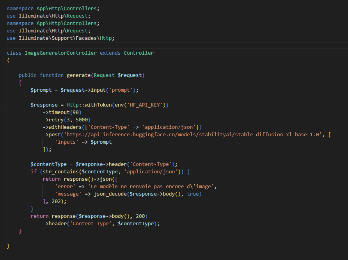Click the ImageGeneratorController class name
Screen dimensions: 348x260
coord(60,53)
